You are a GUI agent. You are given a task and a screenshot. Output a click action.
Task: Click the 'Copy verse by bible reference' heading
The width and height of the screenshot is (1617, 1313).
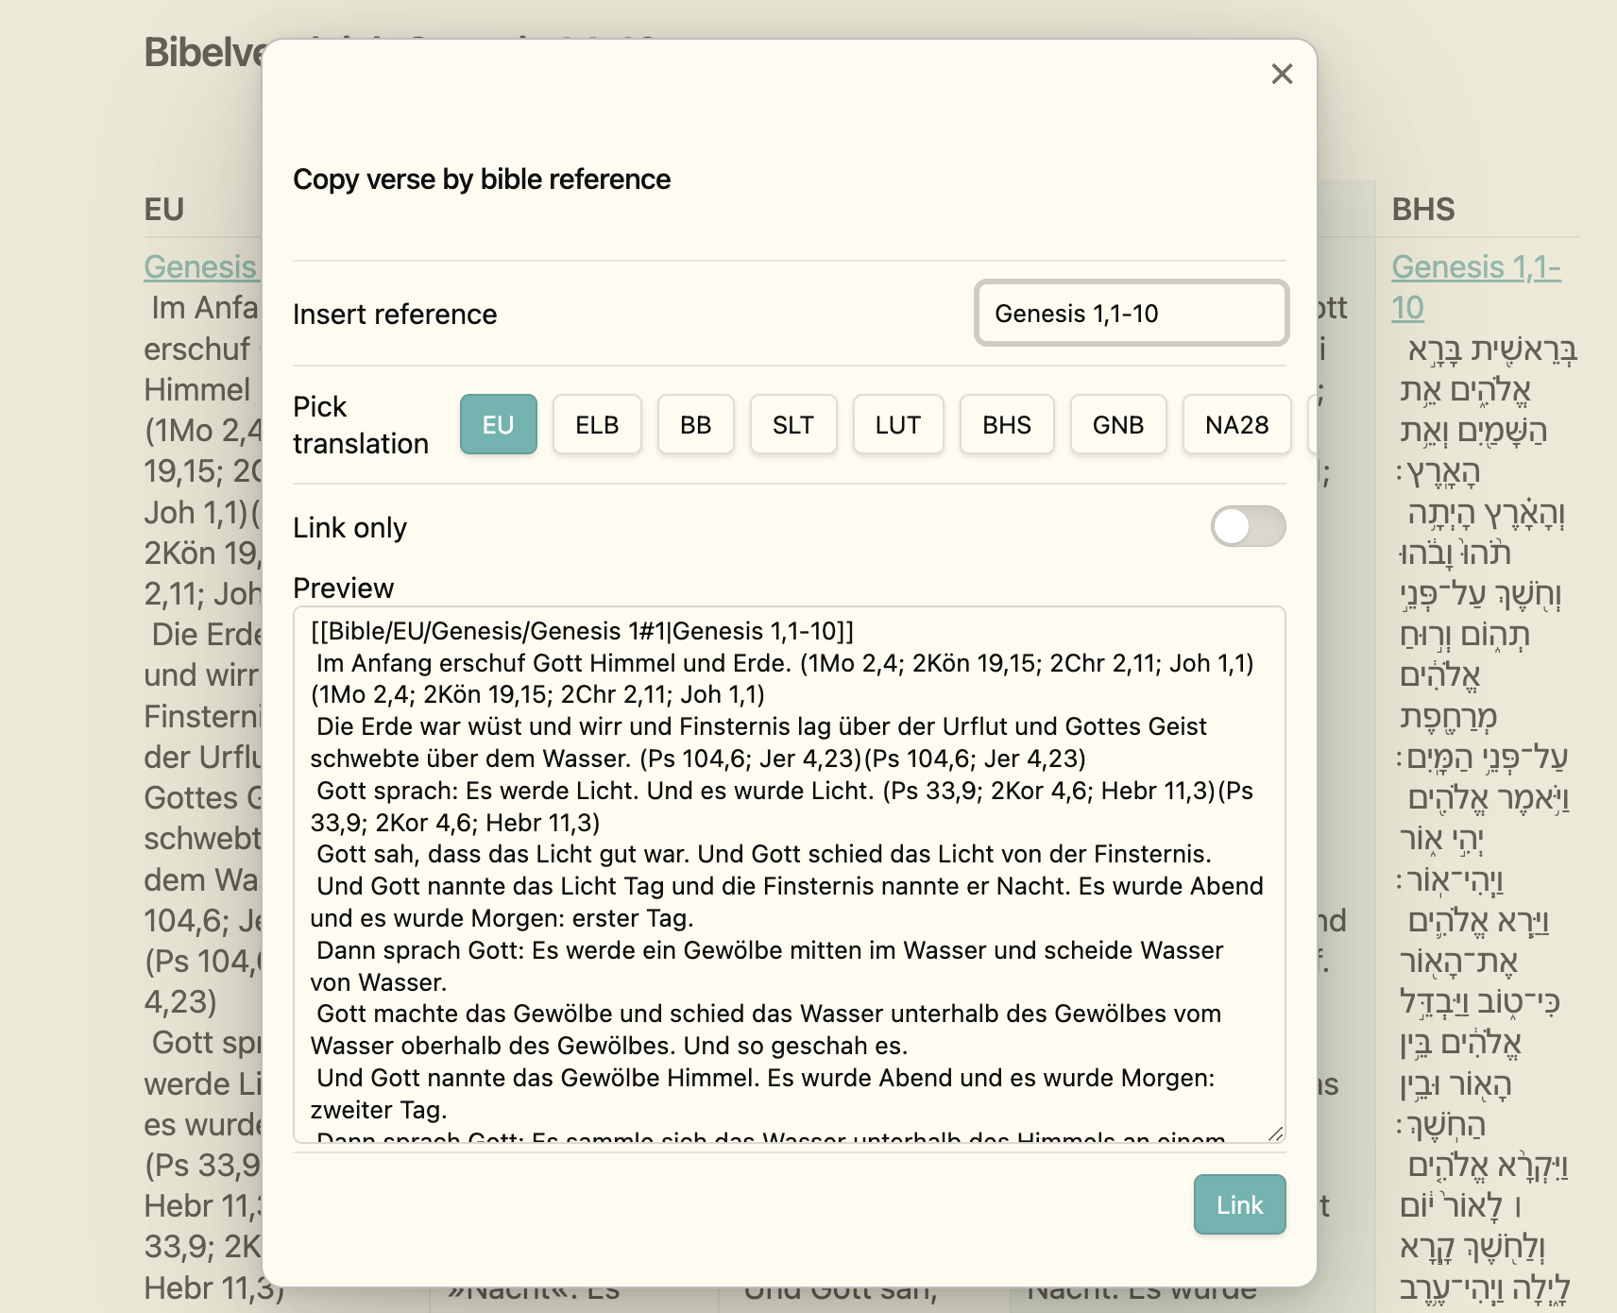(x=482, y=179)
